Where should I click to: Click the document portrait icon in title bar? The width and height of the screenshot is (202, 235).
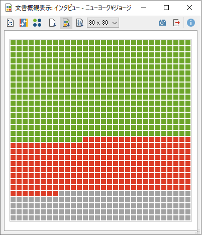(9, 8)
